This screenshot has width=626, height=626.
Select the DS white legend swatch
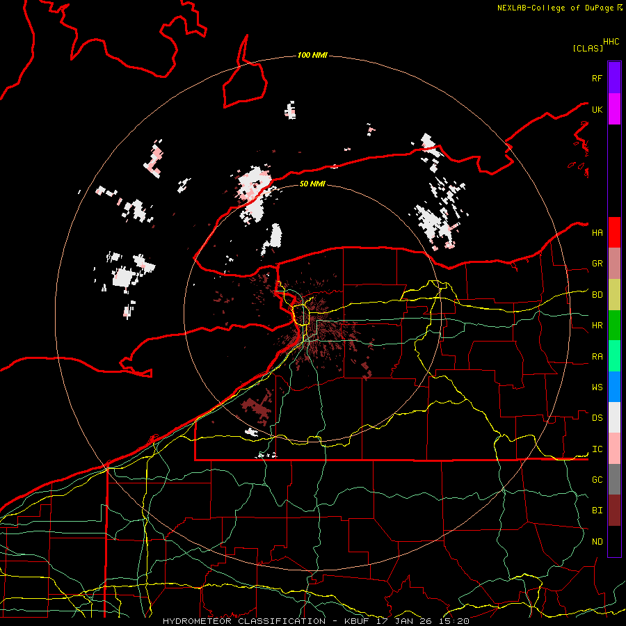pos(614,417)
